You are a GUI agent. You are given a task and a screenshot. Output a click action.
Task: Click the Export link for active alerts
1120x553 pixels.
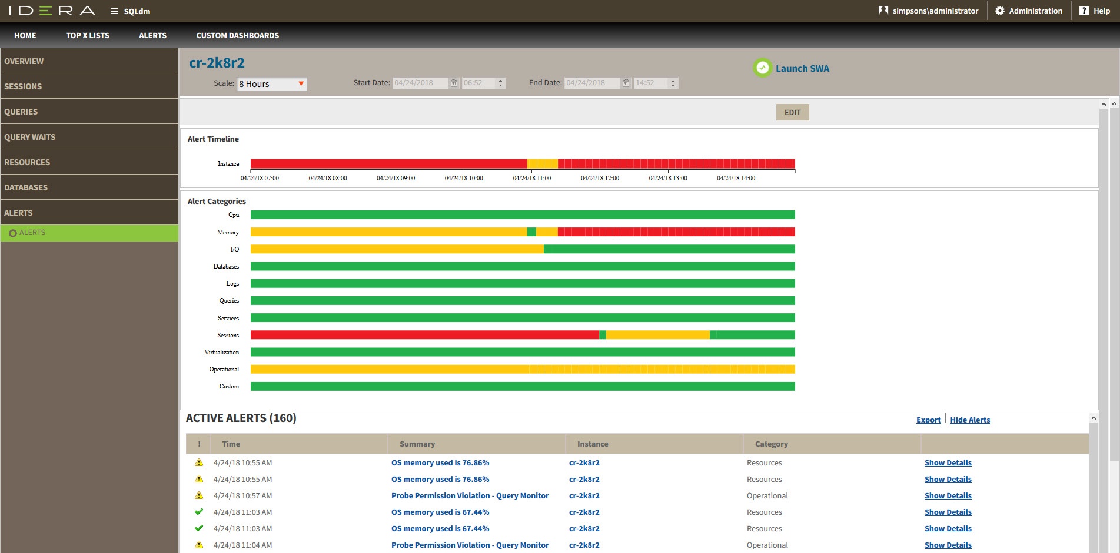point(928,420)
